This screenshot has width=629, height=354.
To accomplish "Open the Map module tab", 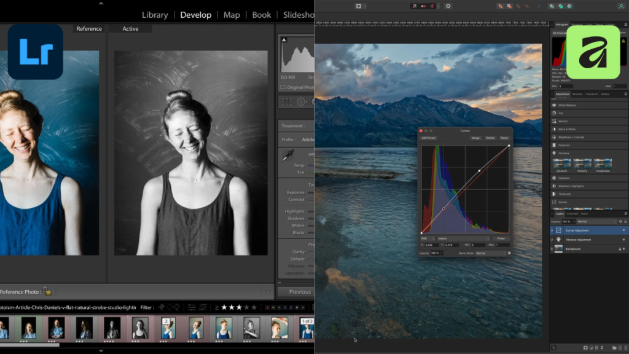I will click(232, 15).
